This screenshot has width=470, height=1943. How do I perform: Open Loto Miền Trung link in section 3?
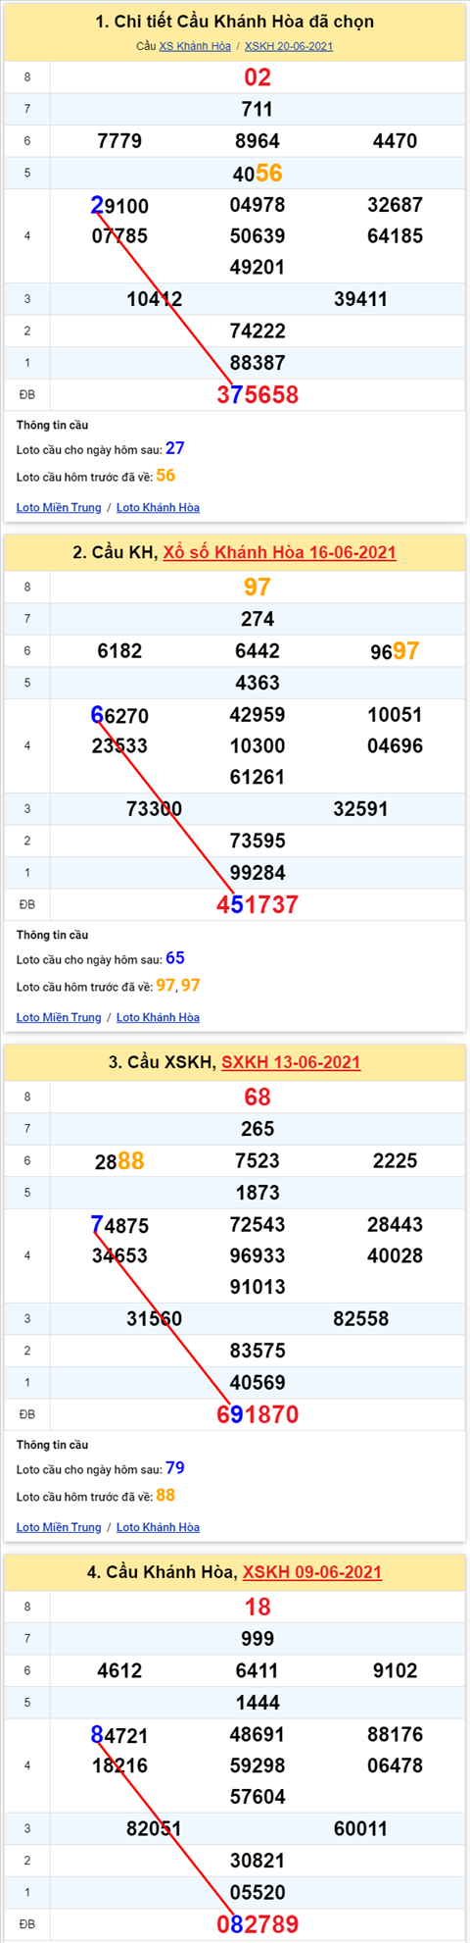pos(59,1527)
